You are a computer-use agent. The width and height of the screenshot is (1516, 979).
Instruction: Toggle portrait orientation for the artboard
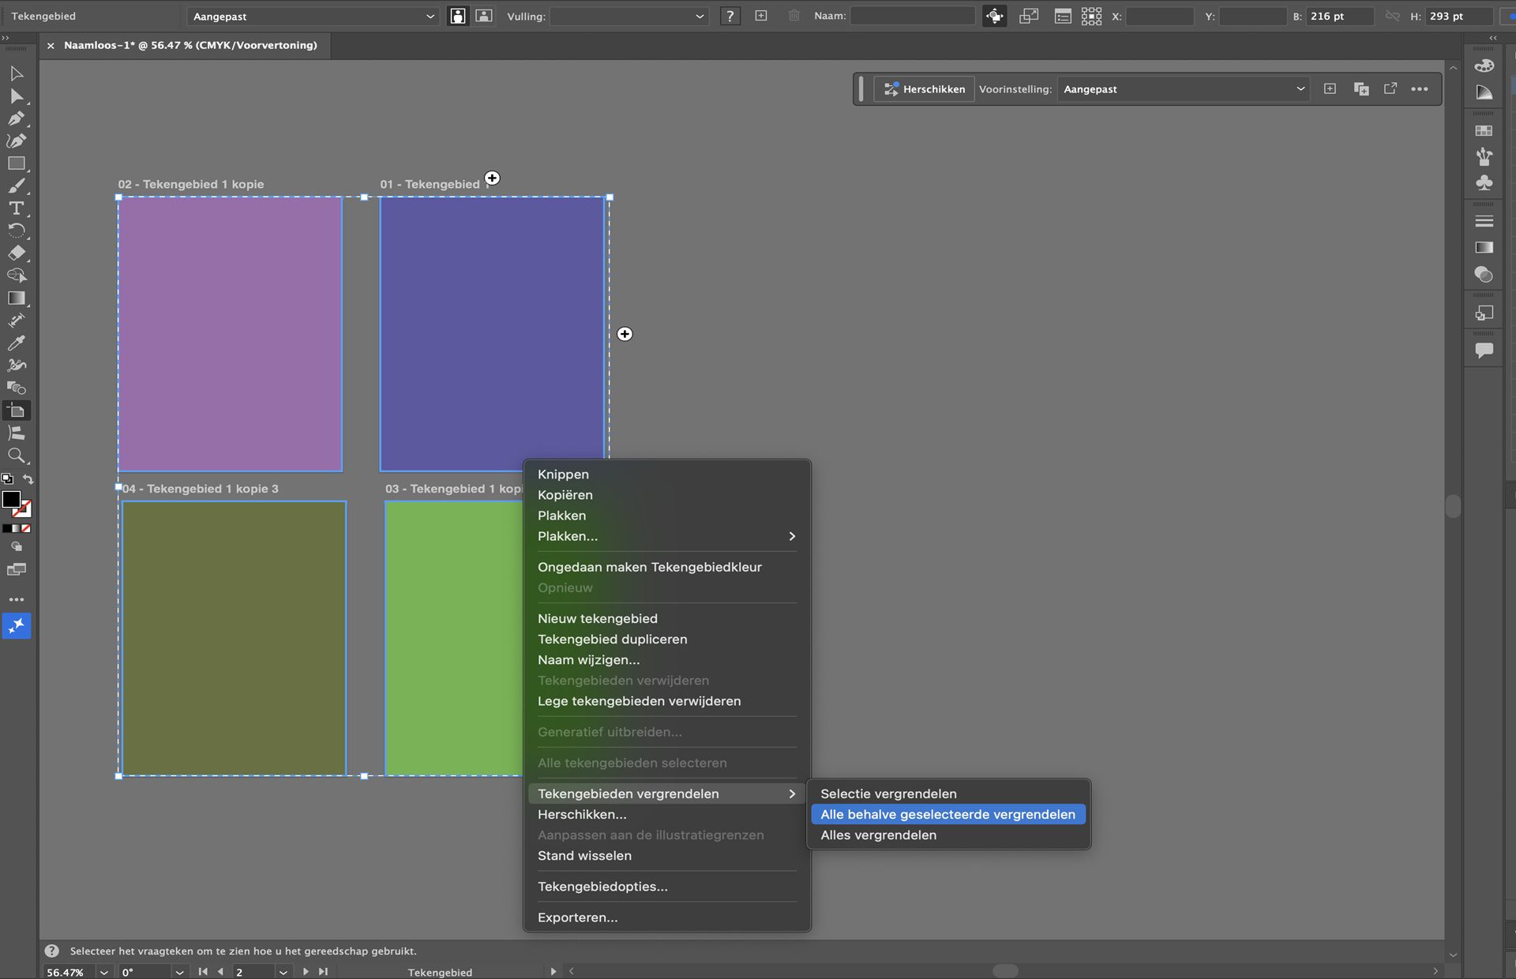pos(457,16)
